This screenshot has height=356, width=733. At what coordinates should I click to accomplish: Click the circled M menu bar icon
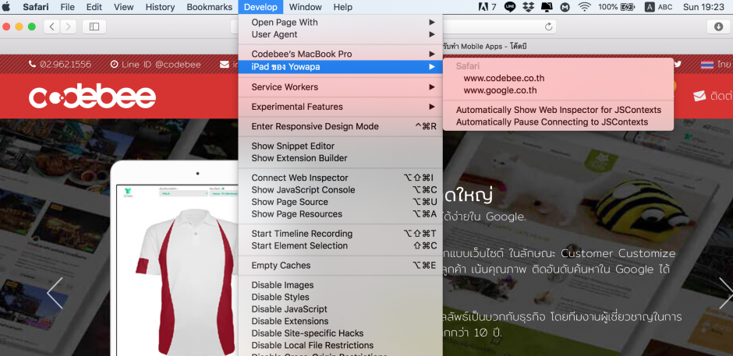(565, 7)
